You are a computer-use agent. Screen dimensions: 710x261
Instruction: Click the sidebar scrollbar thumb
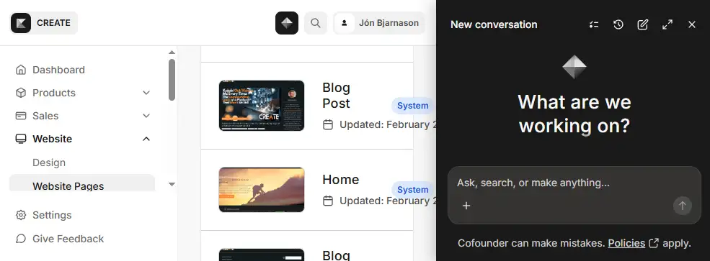[172, 80]
